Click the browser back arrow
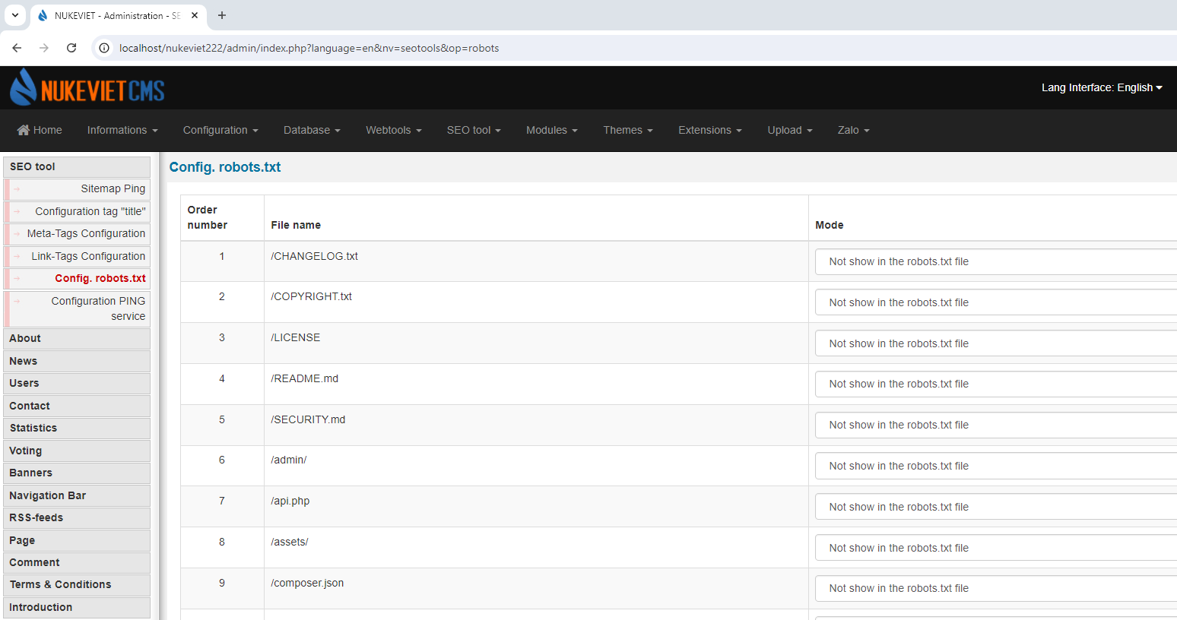Viewport: 1177px width, 620px height. pyautogui.click(x=17, y=48)
